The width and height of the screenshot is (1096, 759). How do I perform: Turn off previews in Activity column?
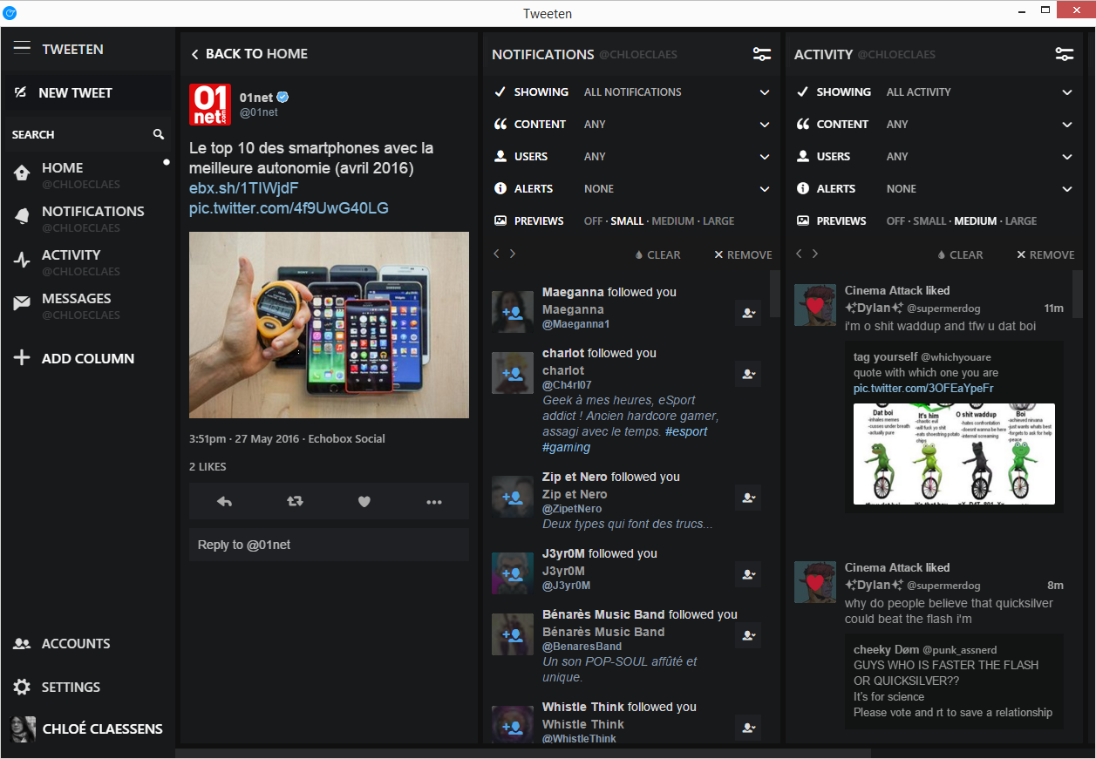895,221
